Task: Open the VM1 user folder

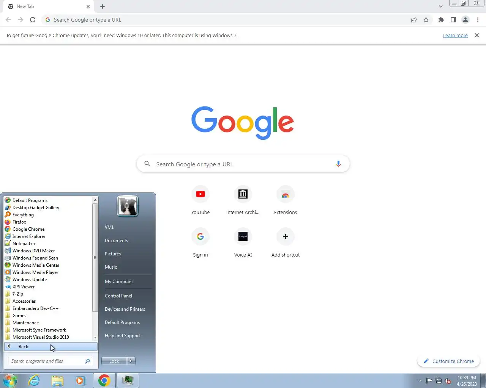Action: click(x=109, y=227)
